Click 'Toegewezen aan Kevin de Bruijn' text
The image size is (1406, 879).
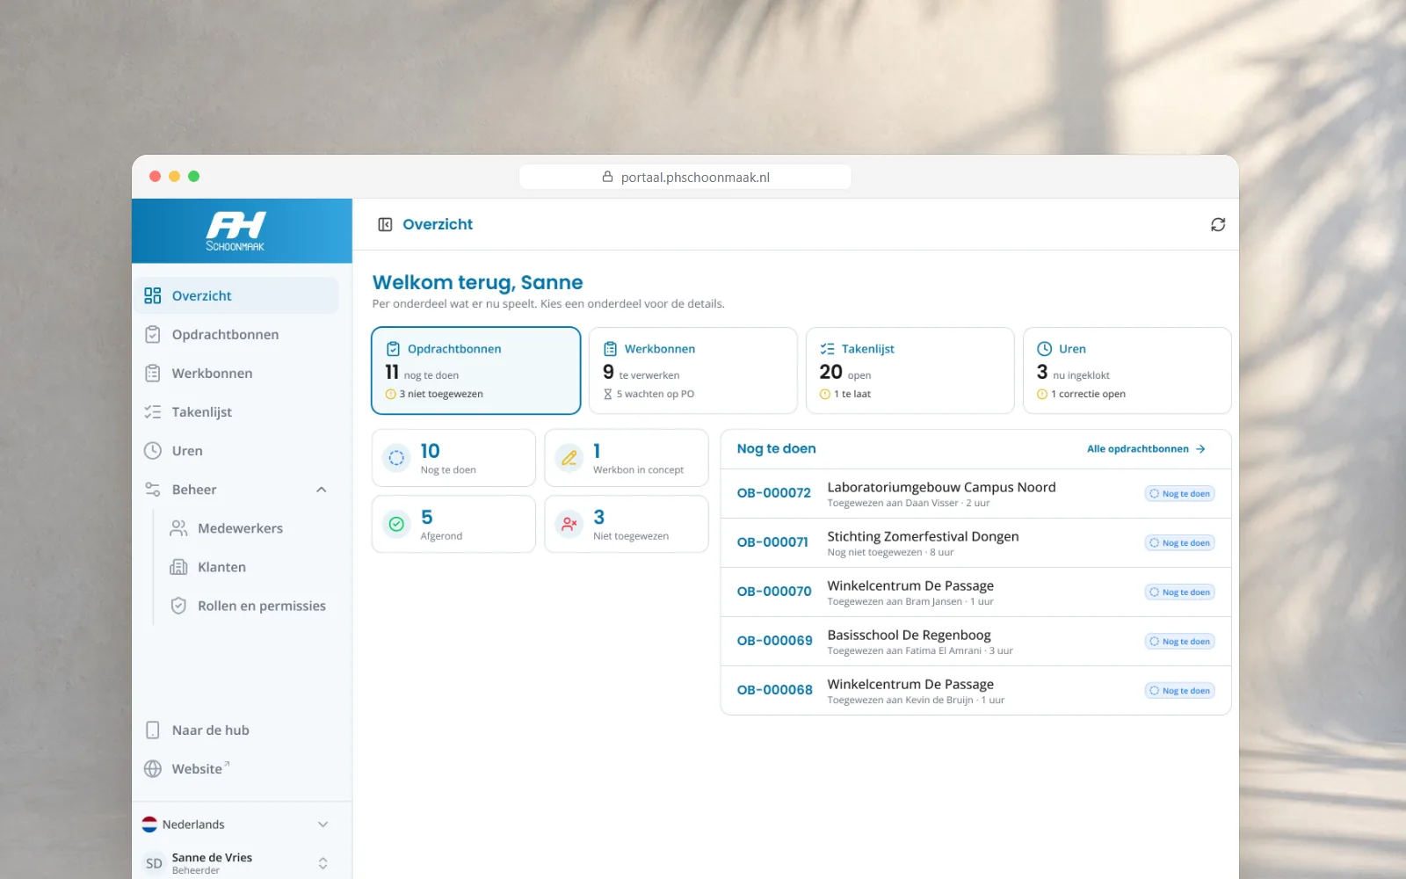tap(900, 701)
